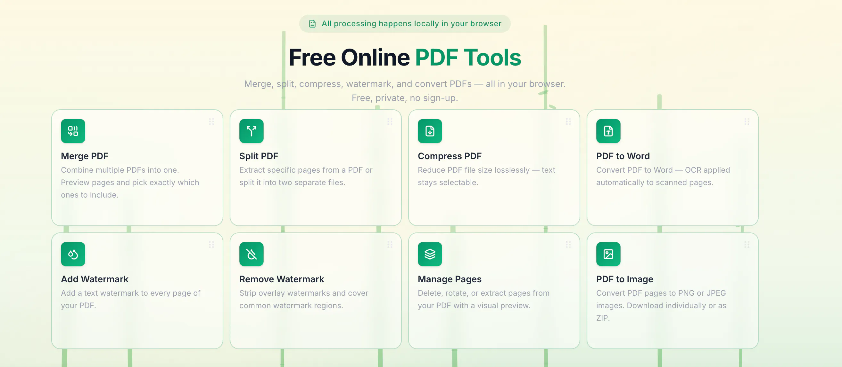This screenshot has height=367, width=842.
Task: Select the Merge PDF title
Action: point(85,156)
